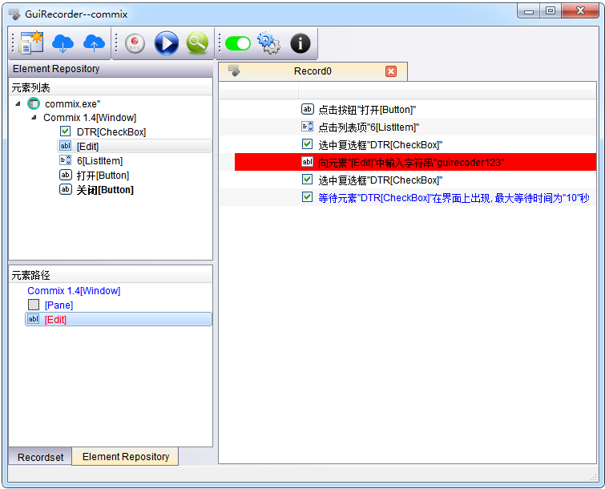The image size is (605, 489).
Task: Select 6[ListItem] in the element list
Action: (99, 161)
